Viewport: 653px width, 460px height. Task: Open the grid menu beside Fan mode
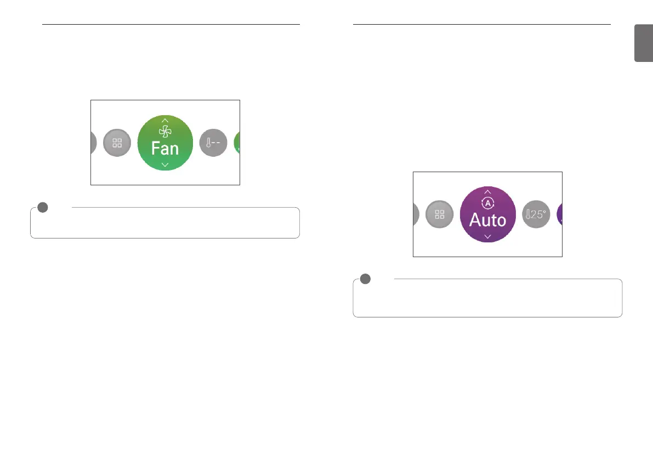117,143
